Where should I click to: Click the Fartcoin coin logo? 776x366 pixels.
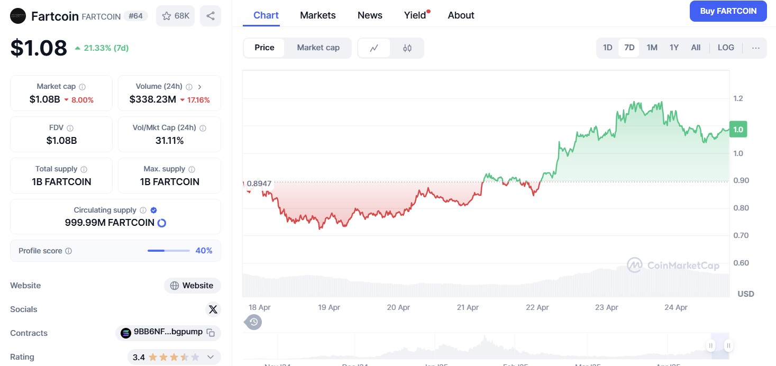pyautogui.click(x=17, y=16)
